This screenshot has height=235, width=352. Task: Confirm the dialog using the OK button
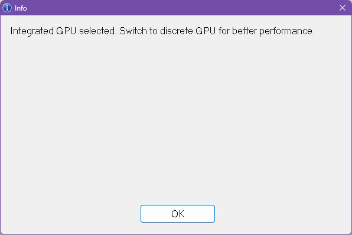pyautogui.click(x=178, y=214)
